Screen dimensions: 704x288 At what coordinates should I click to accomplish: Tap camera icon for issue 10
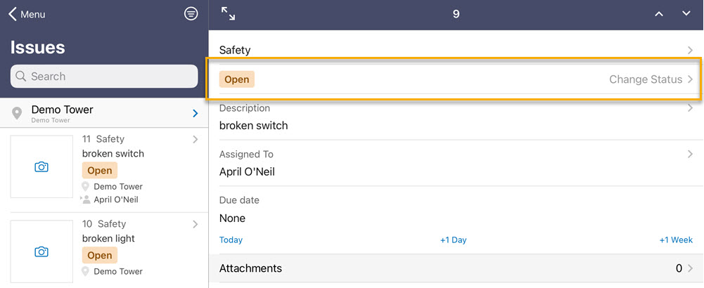pyautogui.click(x=41, y=251)
